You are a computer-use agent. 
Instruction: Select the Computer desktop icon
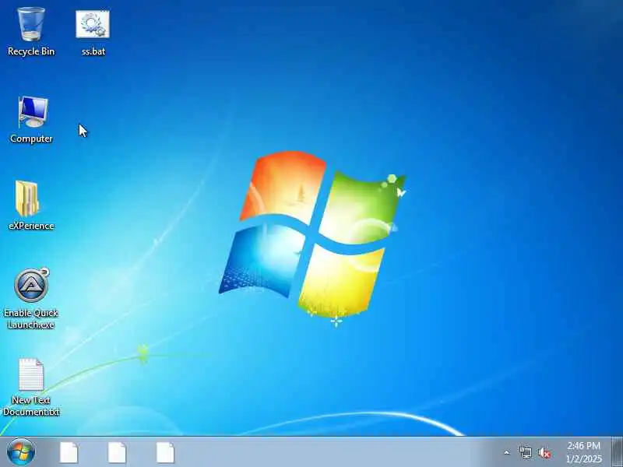(31, 119)
